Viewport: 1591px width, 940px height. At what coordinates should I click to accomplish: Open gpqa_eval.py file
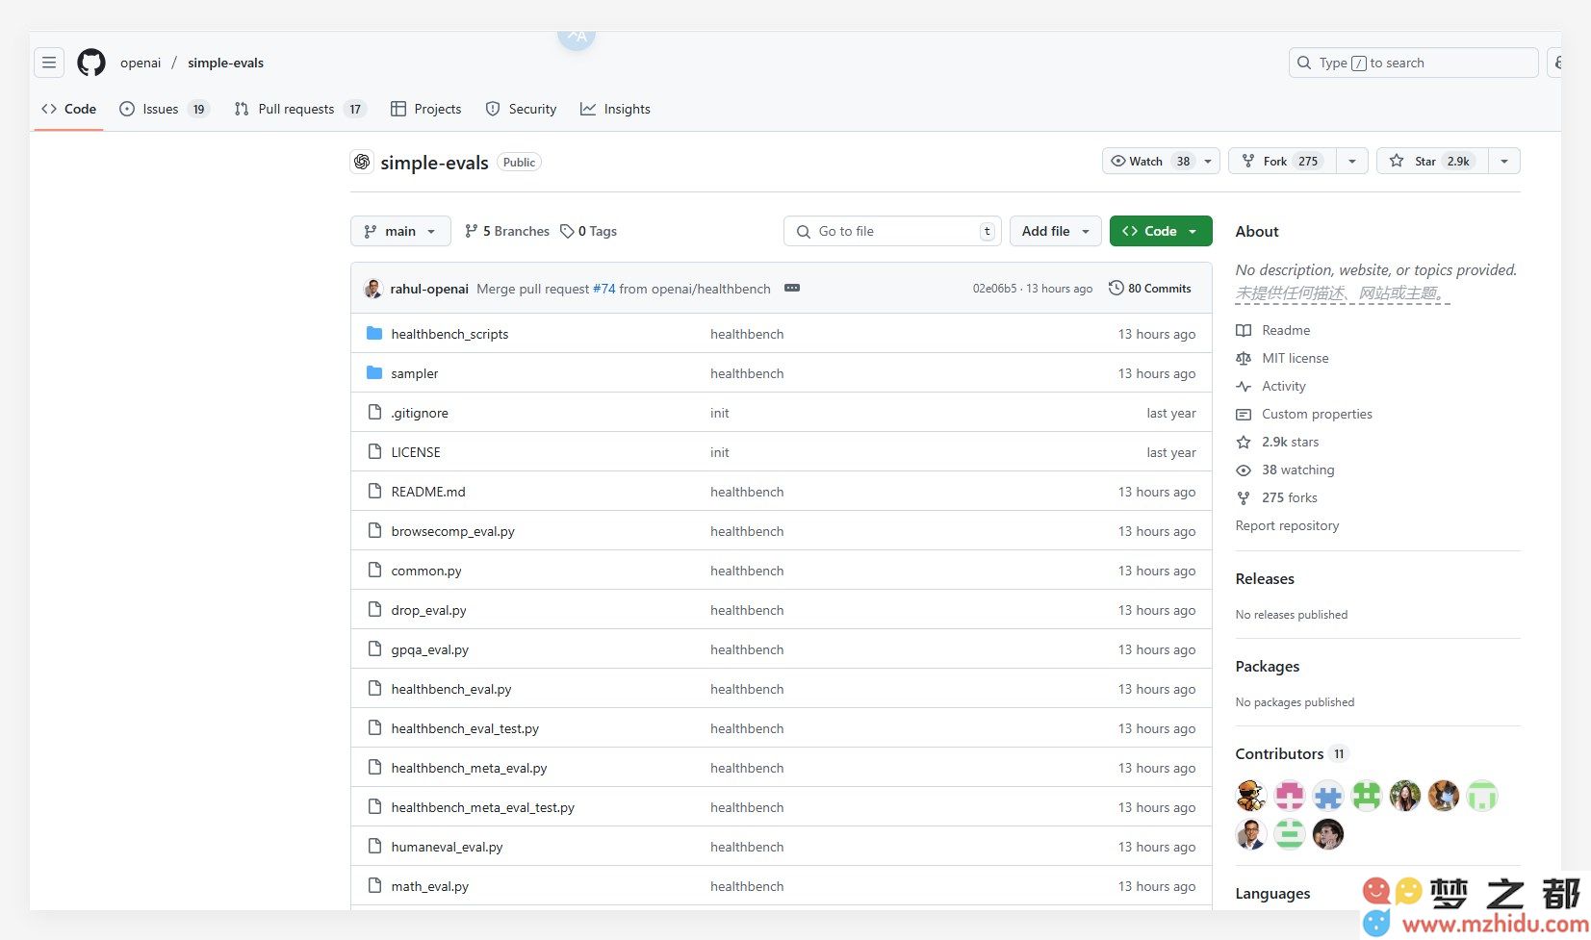430,649
